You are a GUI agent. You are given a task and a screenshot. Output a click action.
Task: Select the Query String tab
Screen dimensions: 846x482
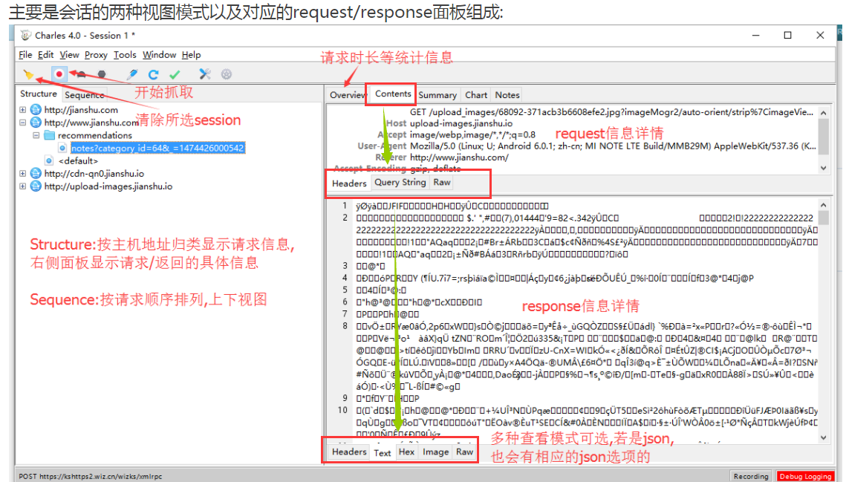[x=400, y=183]
